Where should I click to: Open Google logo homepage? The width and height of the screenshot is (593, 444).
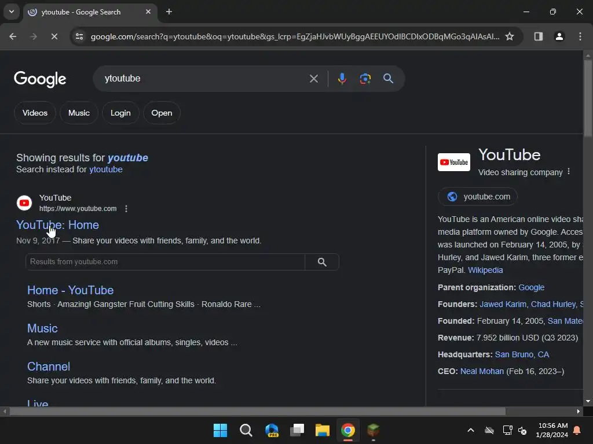tap(40, 79)
